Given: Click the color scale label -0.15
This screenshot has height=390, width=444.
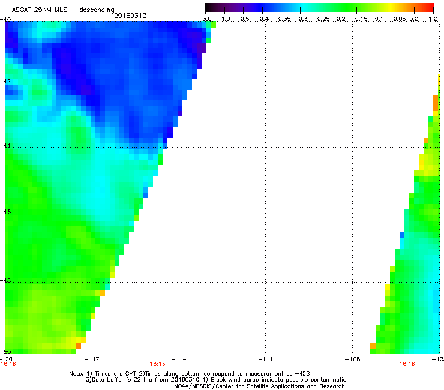Looking at the screenshot, I should tap(359, 19).
